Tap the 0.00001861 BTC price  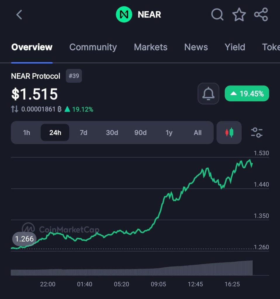(42, 109)
